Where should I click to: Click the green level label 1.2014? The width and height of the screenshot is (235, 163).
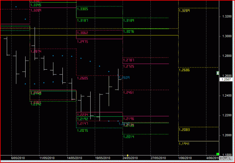pos(129,137)
